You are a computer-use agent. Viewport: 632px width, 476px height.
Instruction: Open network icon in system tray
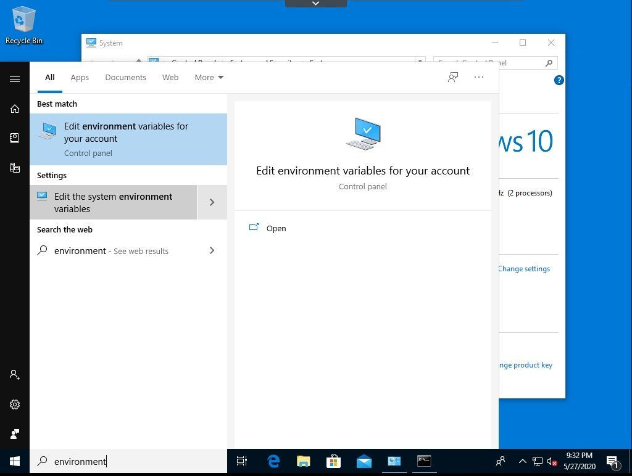coord(538,461)
